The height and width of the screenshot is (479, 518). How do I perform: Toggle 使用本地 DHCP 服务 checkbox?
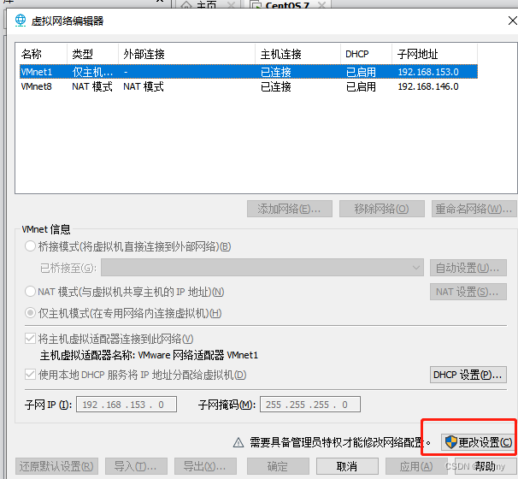[x=31, y=375]
